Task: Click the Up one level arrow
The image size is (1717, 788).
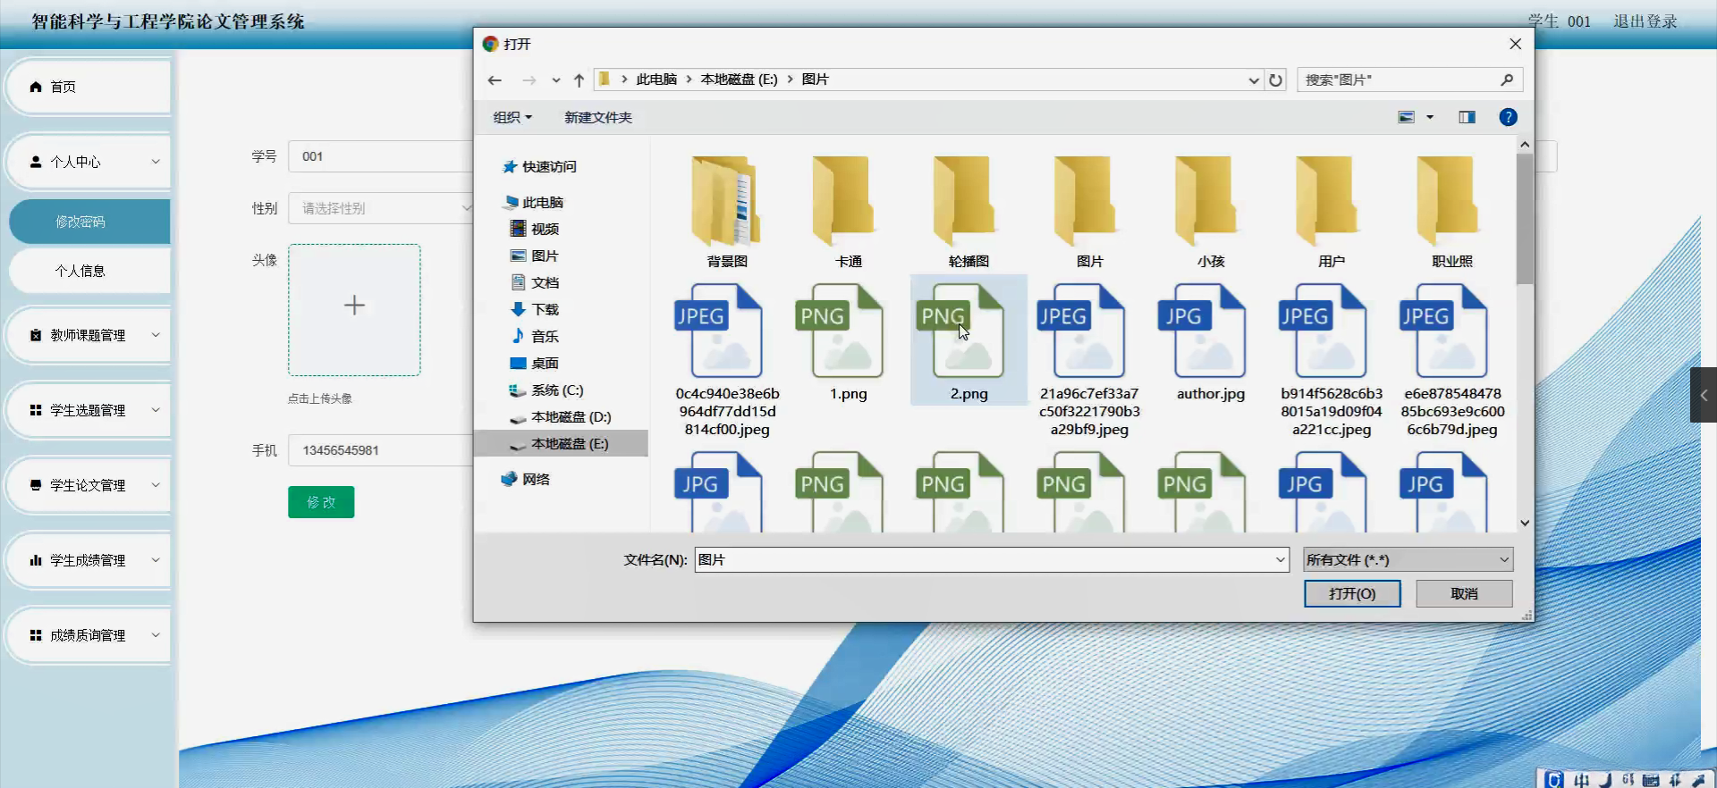Action: point(579,80)
